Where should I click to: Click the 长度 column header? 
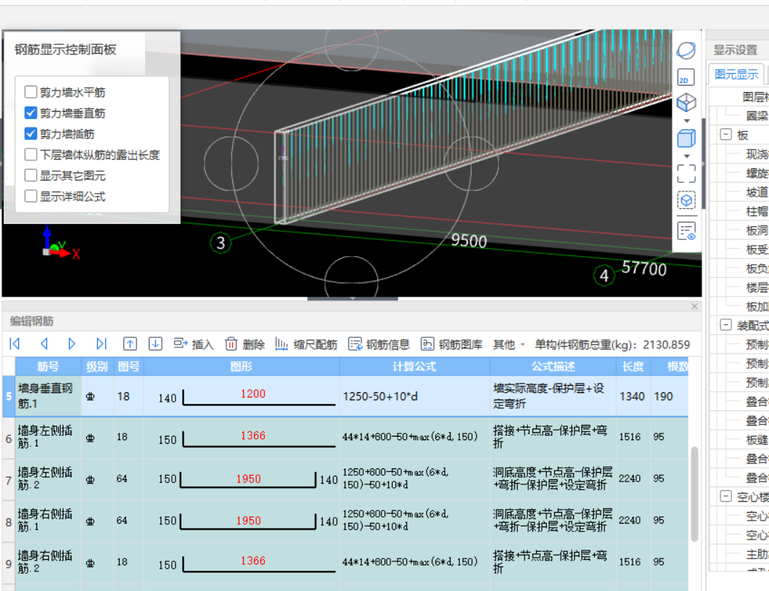tap(633, 366)
